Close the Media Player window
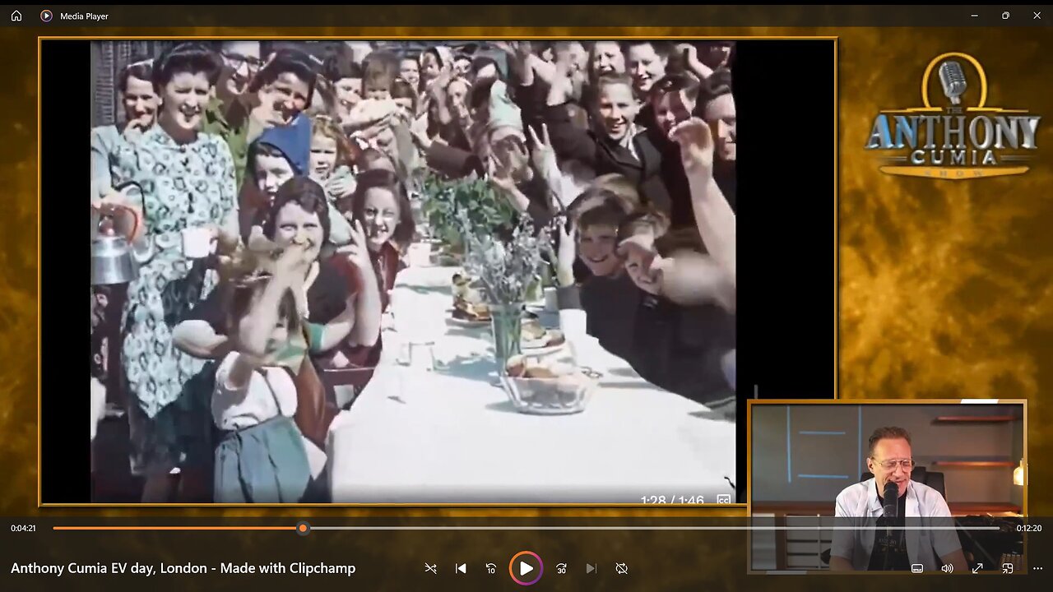Screen dimensions: 1053x592 click(1037, 16)
